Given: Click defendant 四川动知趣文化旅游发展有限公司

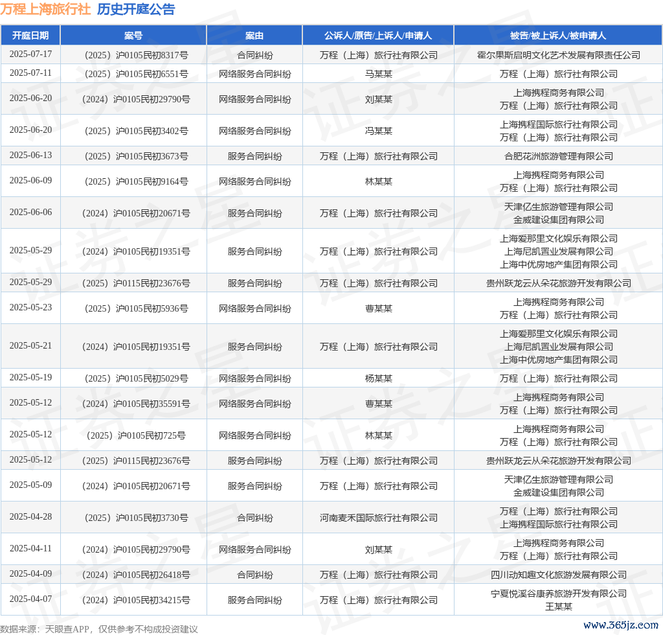Looking at the screenshot, I should coord(559,575).
